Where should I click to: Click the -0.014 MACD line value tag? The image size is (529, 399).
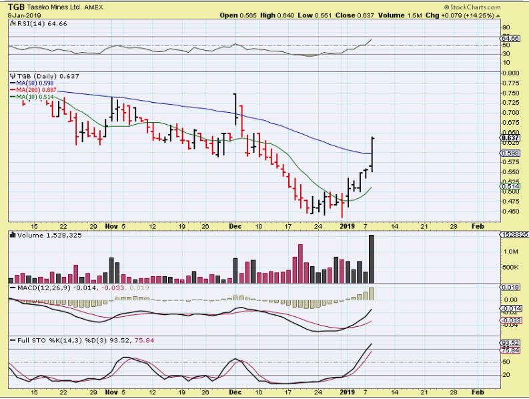510,308
